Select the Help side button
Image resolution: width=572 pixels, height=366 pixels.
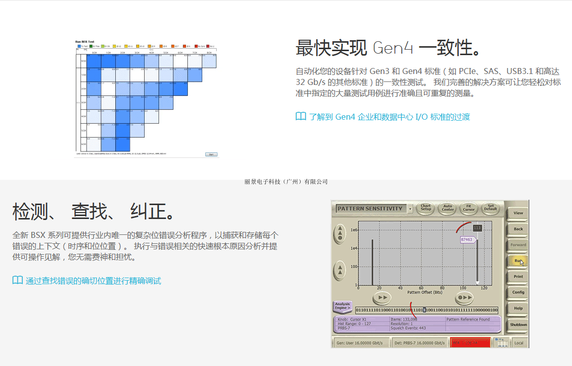pyautogui.click(x=518, y=308)
